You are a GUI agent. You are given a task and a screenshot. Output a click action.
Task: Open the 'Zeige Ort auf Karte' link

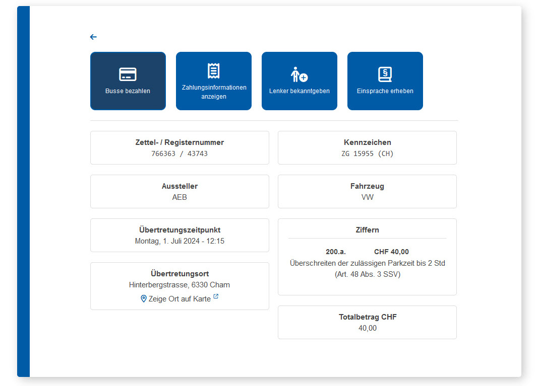click(180, 299)
